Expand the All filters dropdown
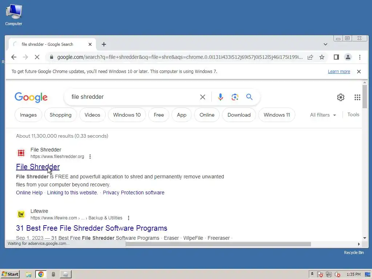The height and width of the screenshot is (279, 372). [323, 115]
